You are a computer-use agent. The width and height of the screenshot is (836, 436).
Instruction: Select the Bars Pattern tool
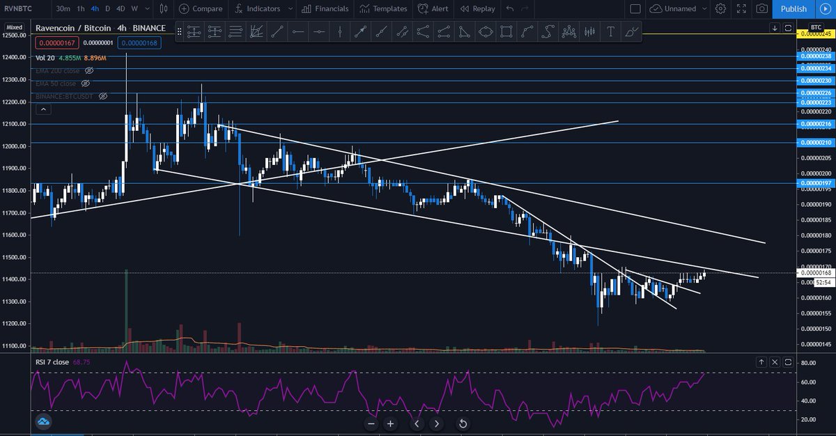[590, 32]
